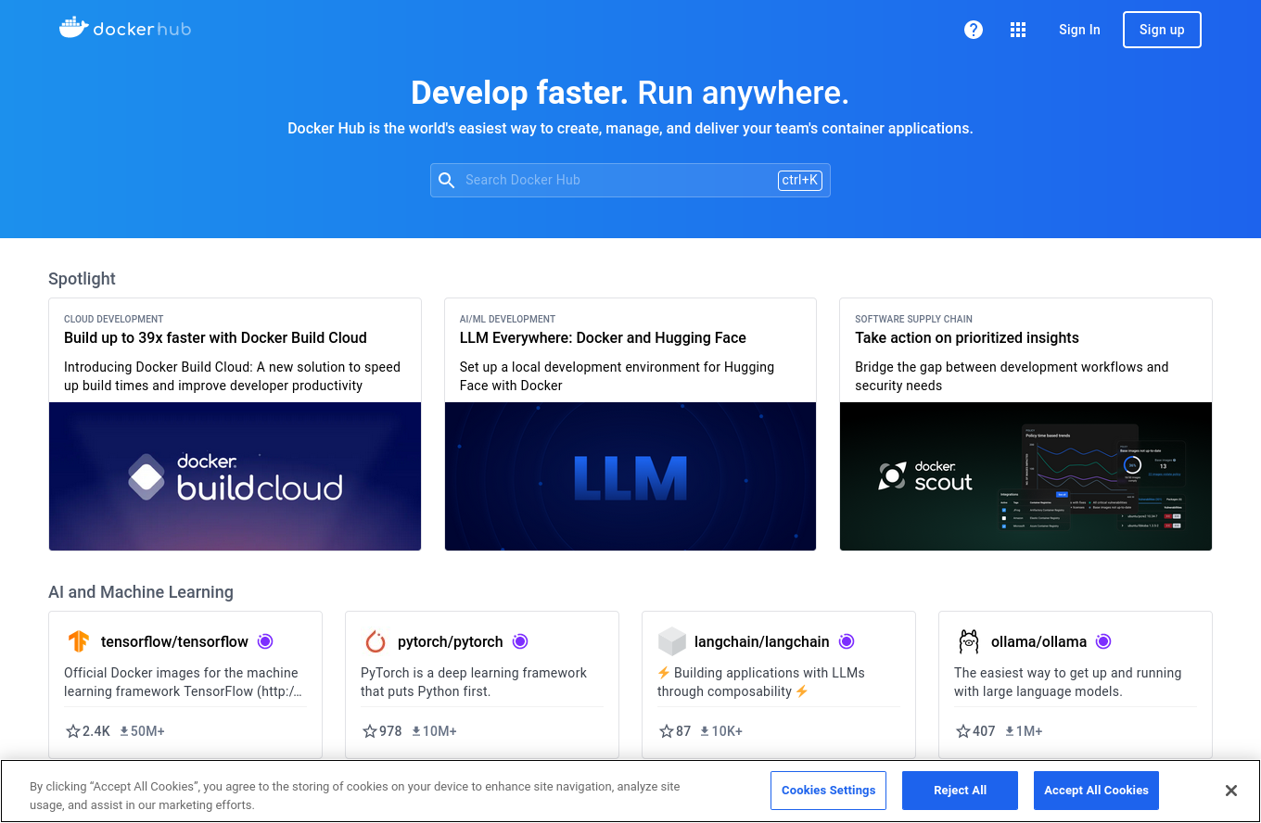The width and height of the screenshot is (1261, 823).
Task: Click download icon next to 50M+
Action: point(124,731)
